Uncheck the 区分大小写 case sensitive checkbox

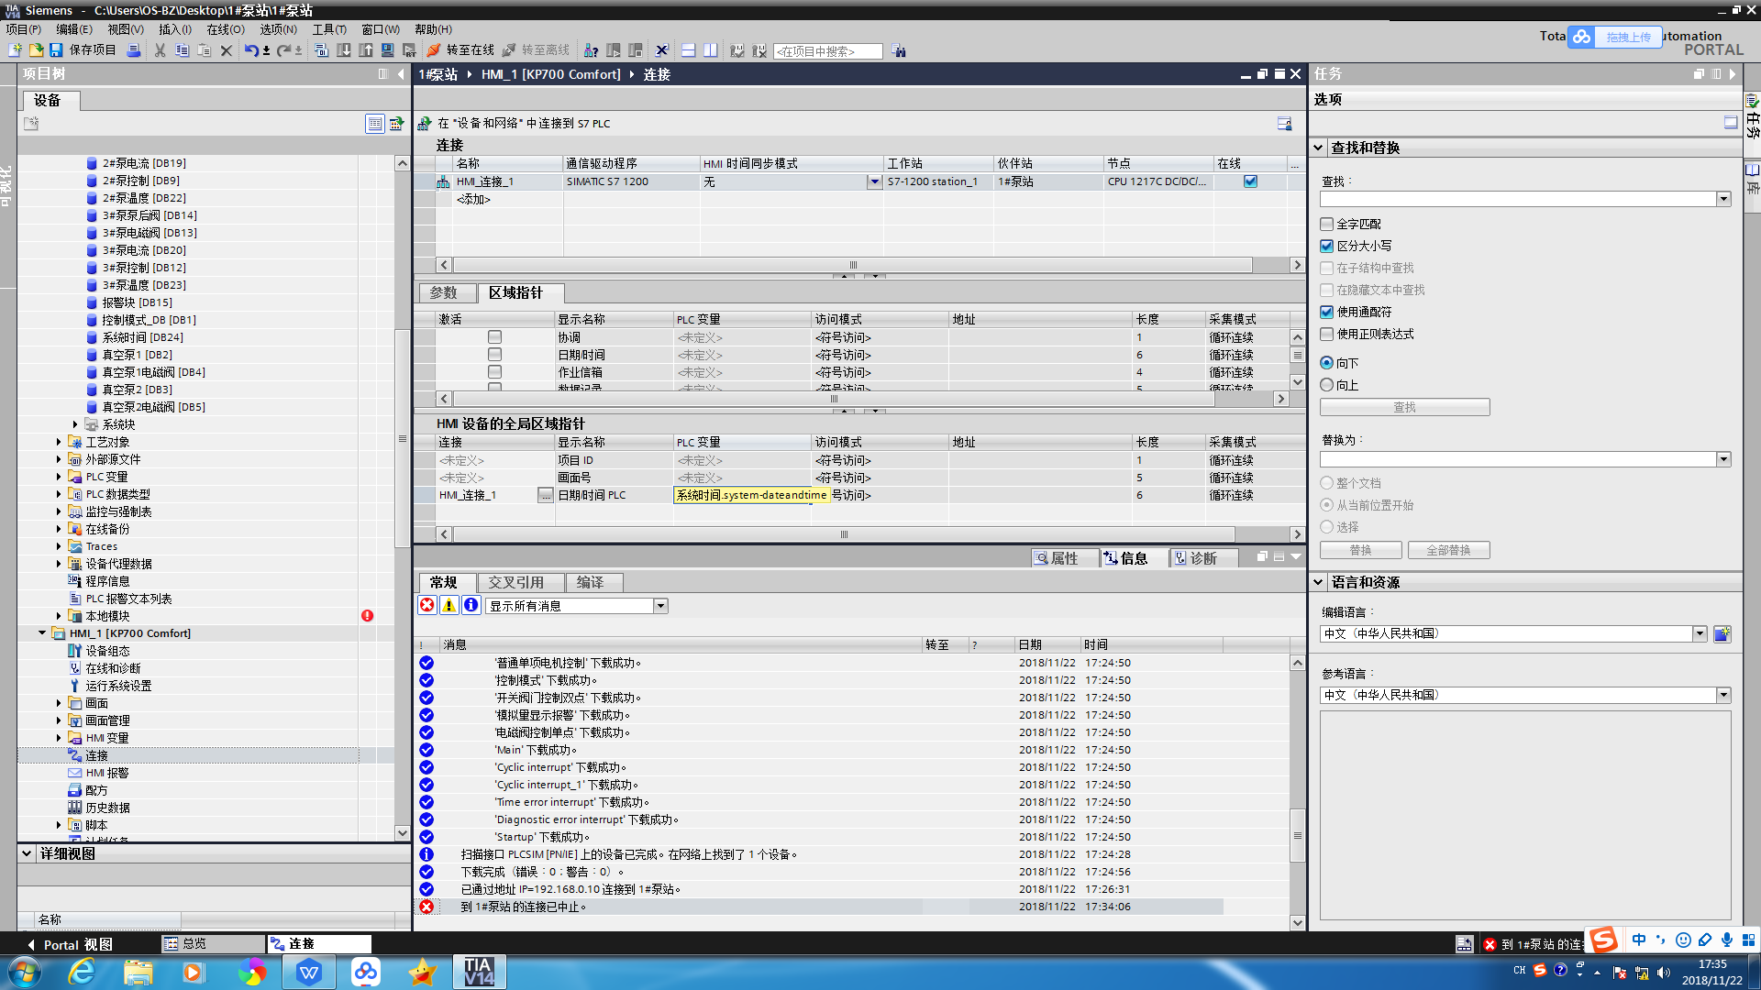[1326, 246]
